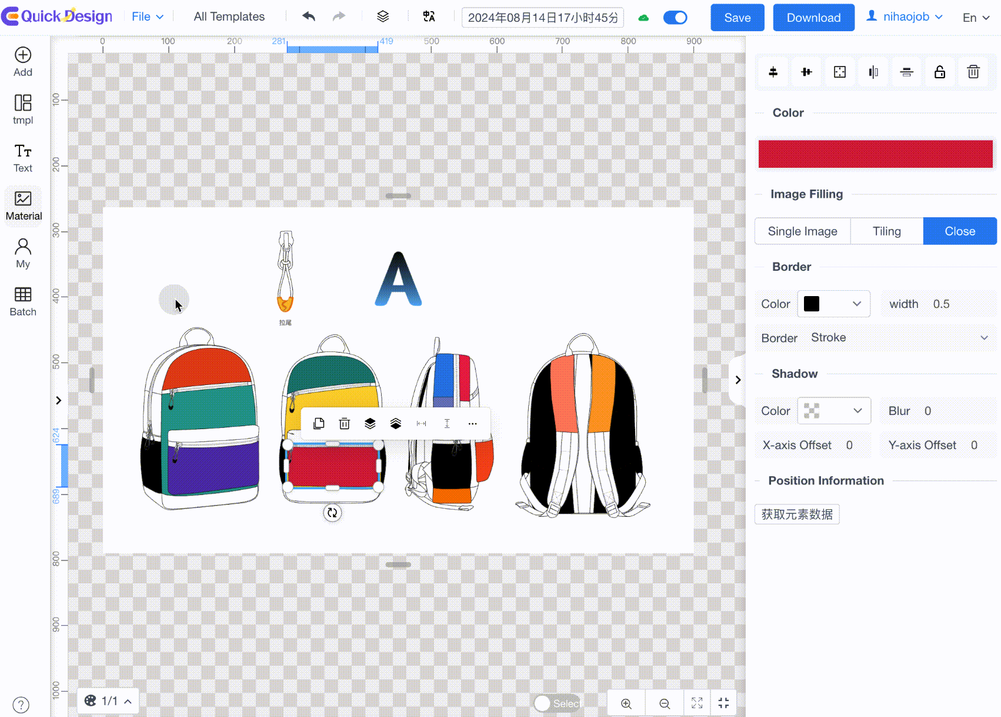This screenshot has width=1001, height=717.
Task: Click the transparent shadow color swatch
Action: 812,411
